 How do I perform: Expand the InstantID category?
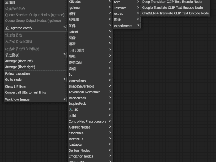(90, 139)
